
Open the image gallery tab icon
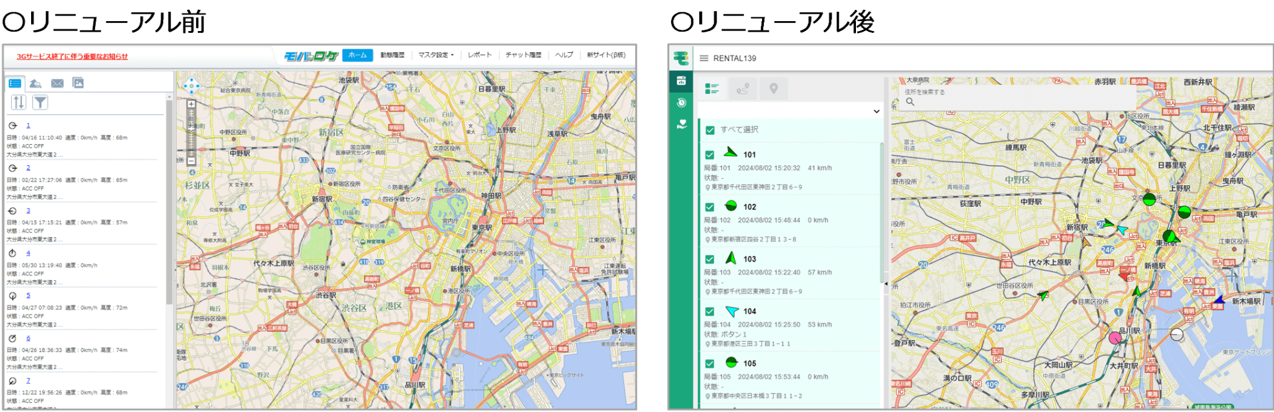coord(78,83)
